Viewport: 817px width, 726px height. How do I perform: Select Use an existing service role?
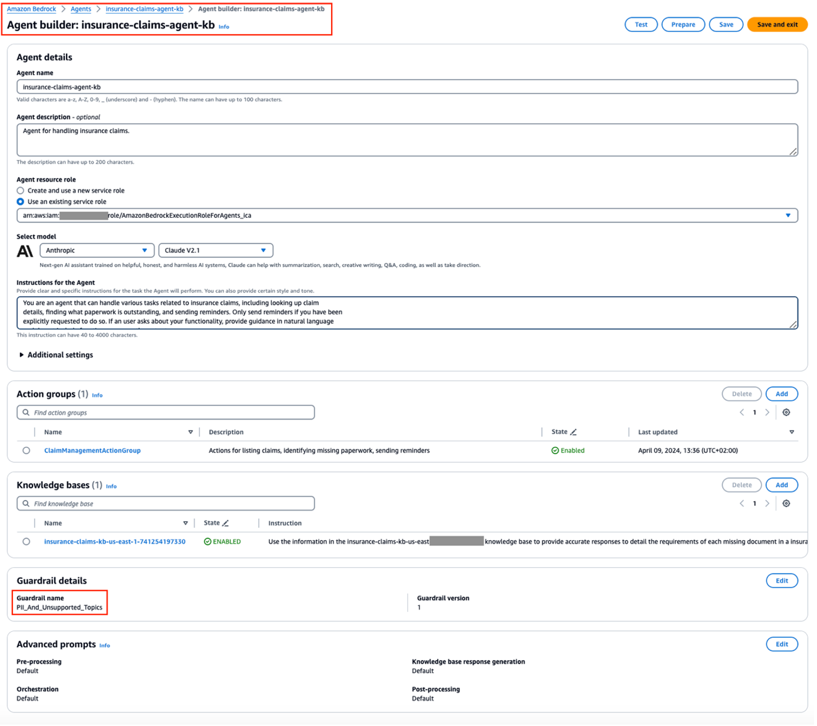[21, 202]
